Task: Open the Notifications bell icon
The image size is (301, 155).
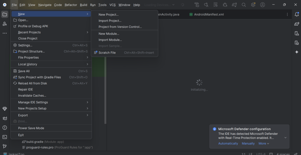Action: coord(297,14)
